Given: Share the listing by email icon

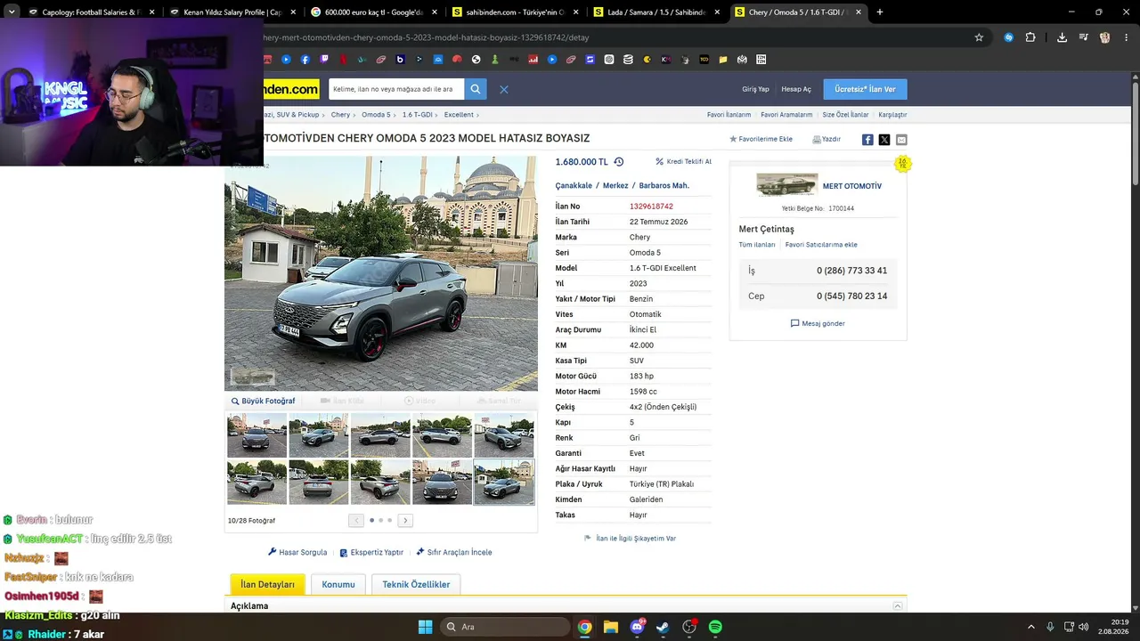Looking at the screenshot, I should tap(901, 140).
